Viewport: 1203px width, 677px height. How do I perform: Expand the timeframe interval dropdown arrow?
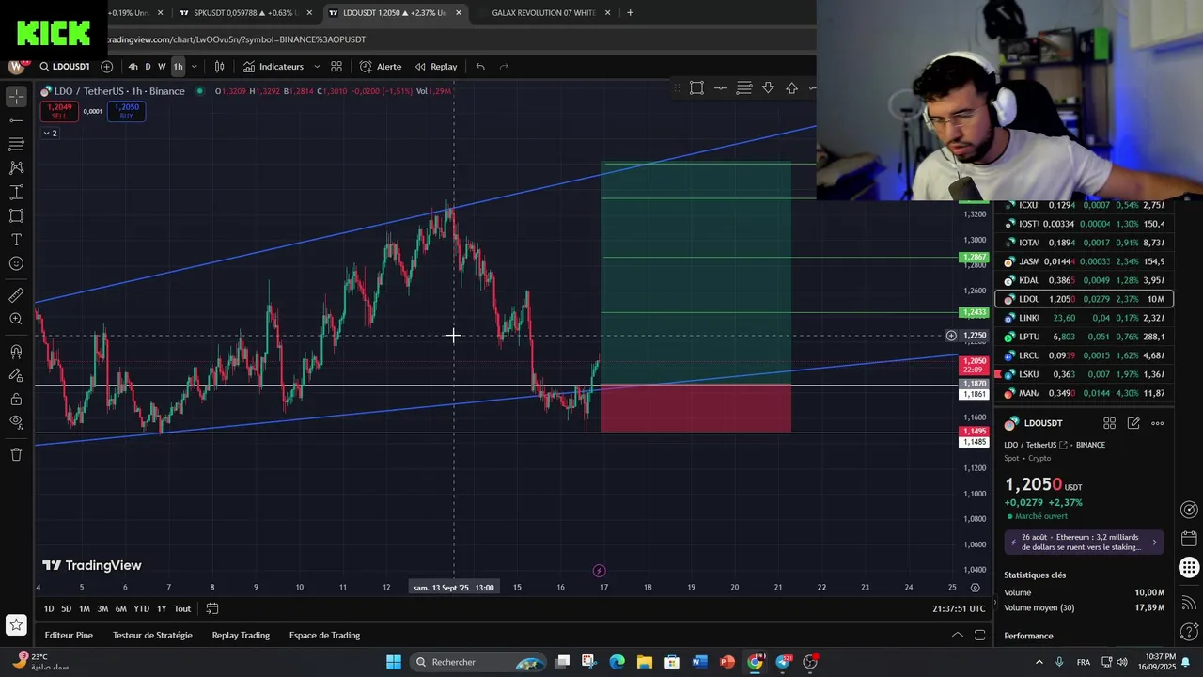pyautogui.click(x=194, y=67)
